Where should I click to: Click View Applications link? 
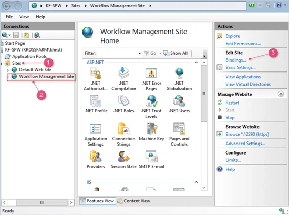pyautogui.click(x=243, y=77)
